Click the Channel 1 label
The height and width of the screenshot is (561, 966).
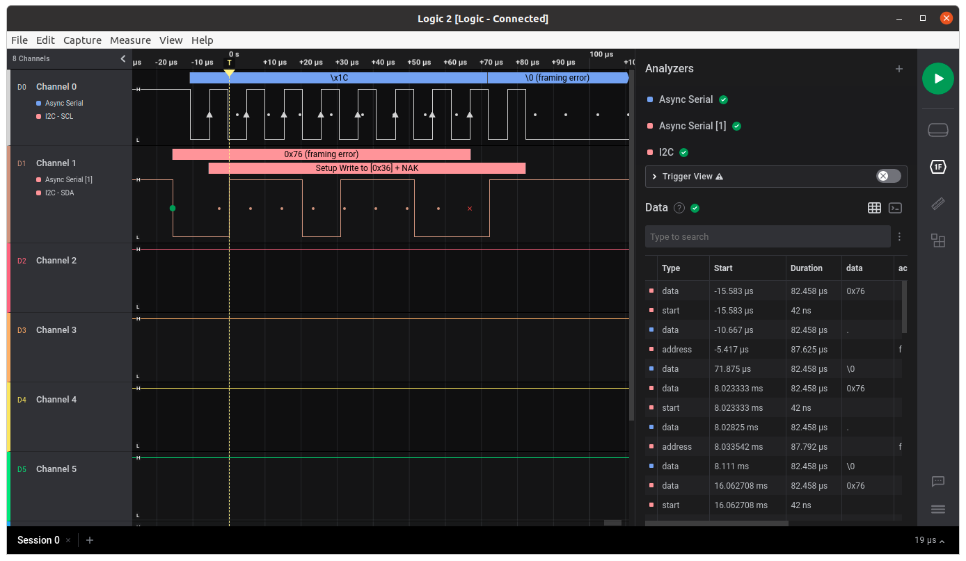pos(56,163)
